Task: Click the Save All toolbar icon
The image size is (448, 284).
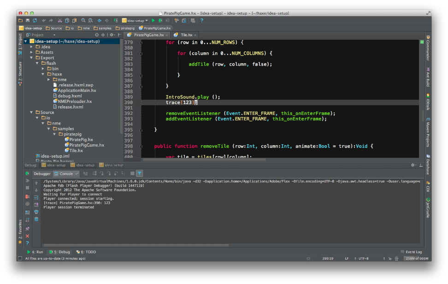Action: (28, 21)
